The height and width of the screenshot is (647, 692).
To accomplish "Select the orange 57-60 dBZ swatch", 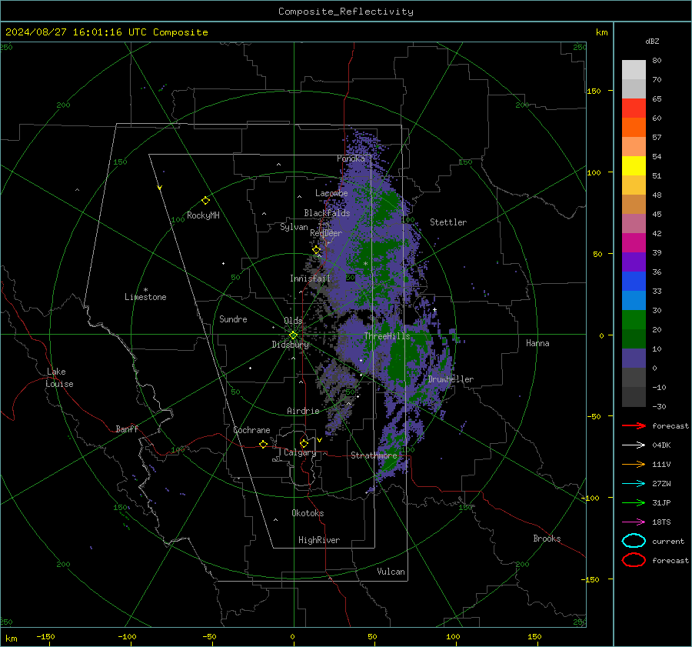I will [x=634, y=128].
